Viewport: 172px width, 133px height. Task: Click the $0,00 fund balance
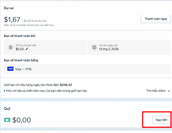coord(21,120)
